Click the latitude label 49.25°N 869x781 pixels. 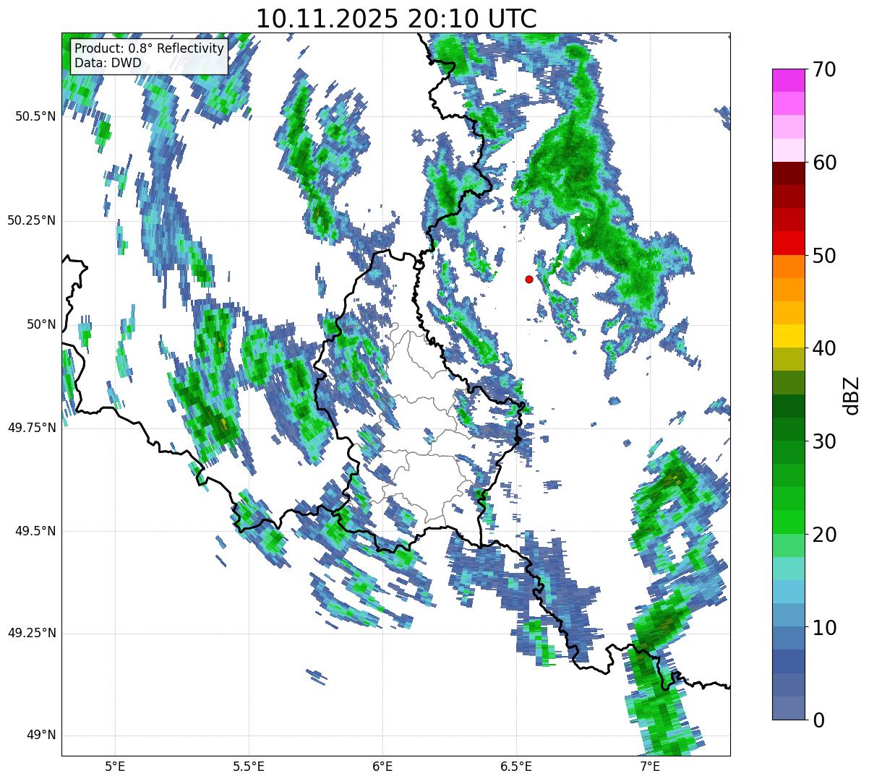tap(32, 633)
